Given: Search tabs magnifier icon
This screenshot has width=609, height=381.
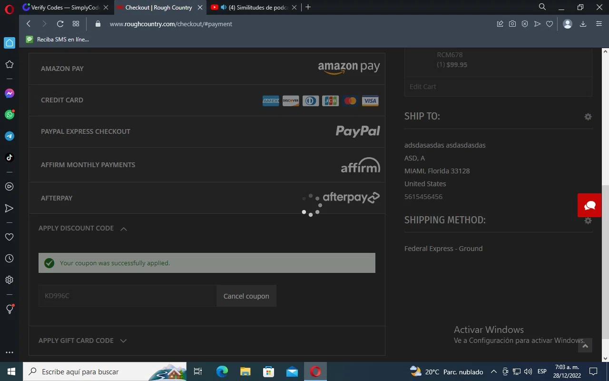Looking at the screenshot, I should (x=542, y=7).
